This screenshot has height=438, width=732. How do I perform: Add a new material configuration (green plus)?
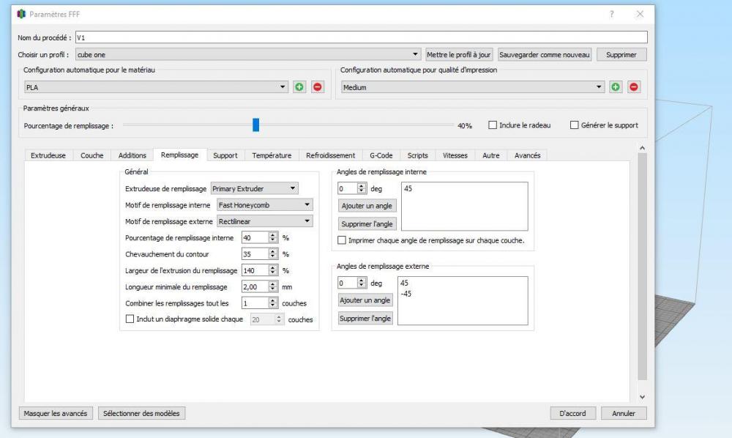click(299, 87)
